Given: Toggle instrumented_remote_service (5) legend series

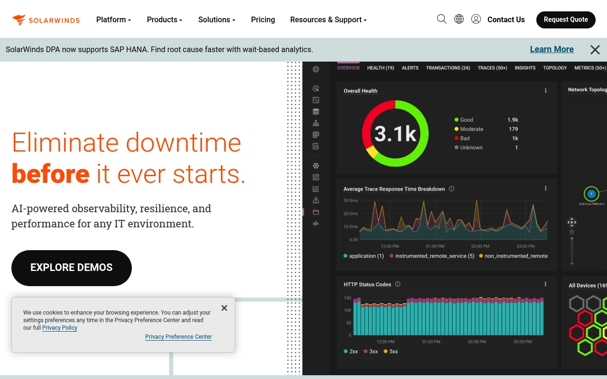Looking at the screenshot, I should coord(432,256).
